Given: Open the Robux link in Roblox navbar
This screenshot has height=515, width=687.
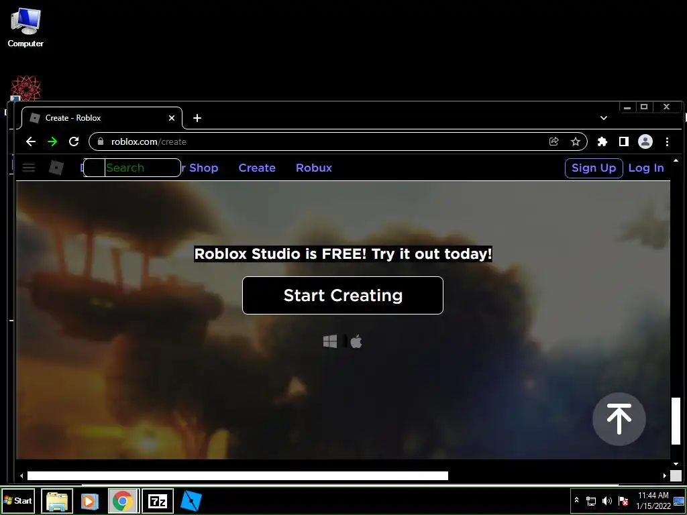Looking at the screenshot, I should 314,168.
